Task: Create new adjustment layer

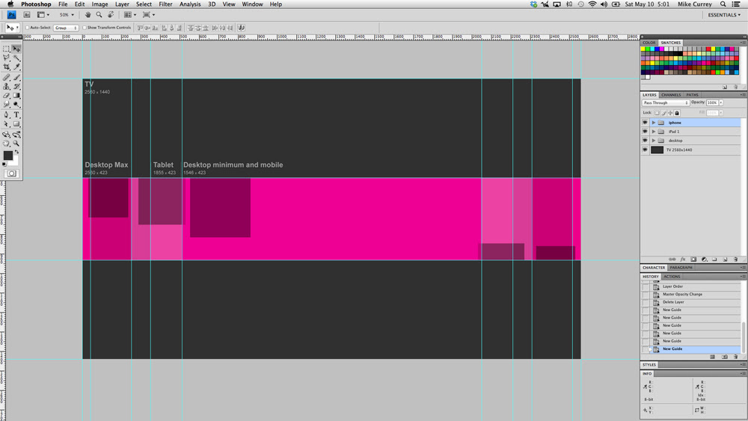Action: click(x=704, y=259)
